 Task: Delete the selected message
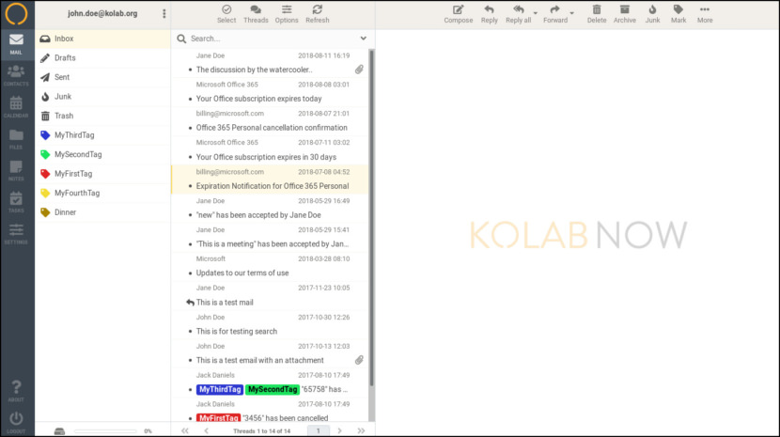(597, 14)
